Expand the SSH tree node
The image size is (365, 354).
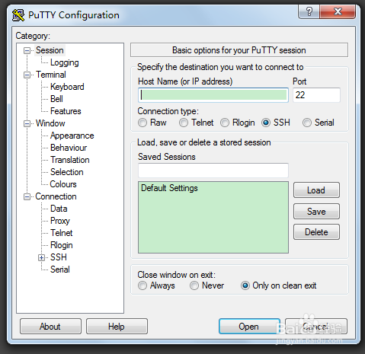[x=41, y=257]
